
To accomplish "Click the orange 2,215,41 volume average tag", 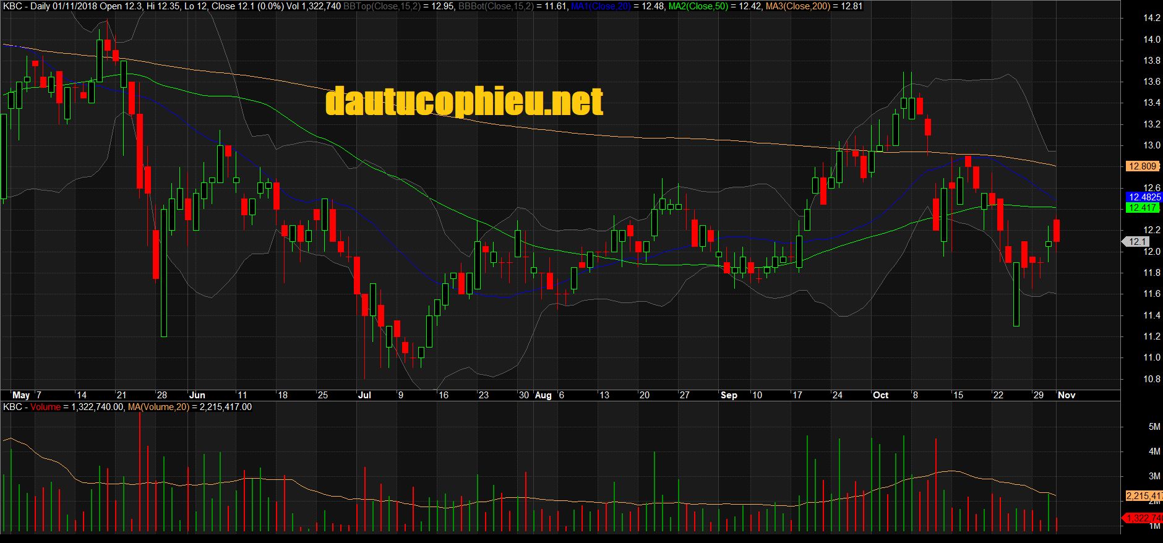I will point(1143,496).
